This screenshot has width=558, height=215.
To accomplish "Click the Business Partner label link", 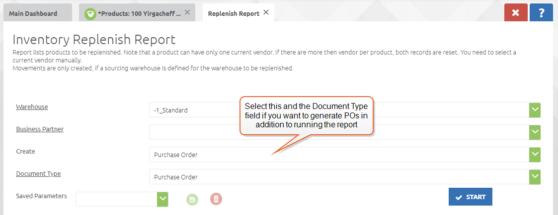I will 40,129.
